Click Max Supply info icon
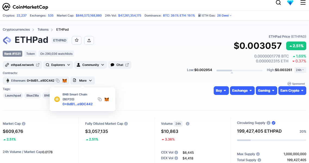Viewport: 309px width, 163px height. 258,154
